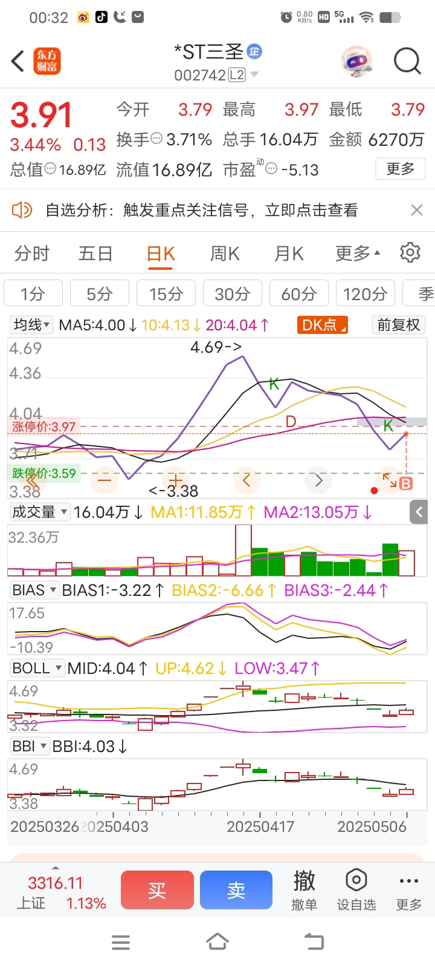Screen dimensions: 435x968
Task: Tap TikTok status bar icon
Action: coord(101,17)
